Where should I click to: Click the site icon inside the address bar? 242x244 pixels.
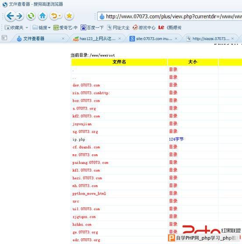[102, 16]
